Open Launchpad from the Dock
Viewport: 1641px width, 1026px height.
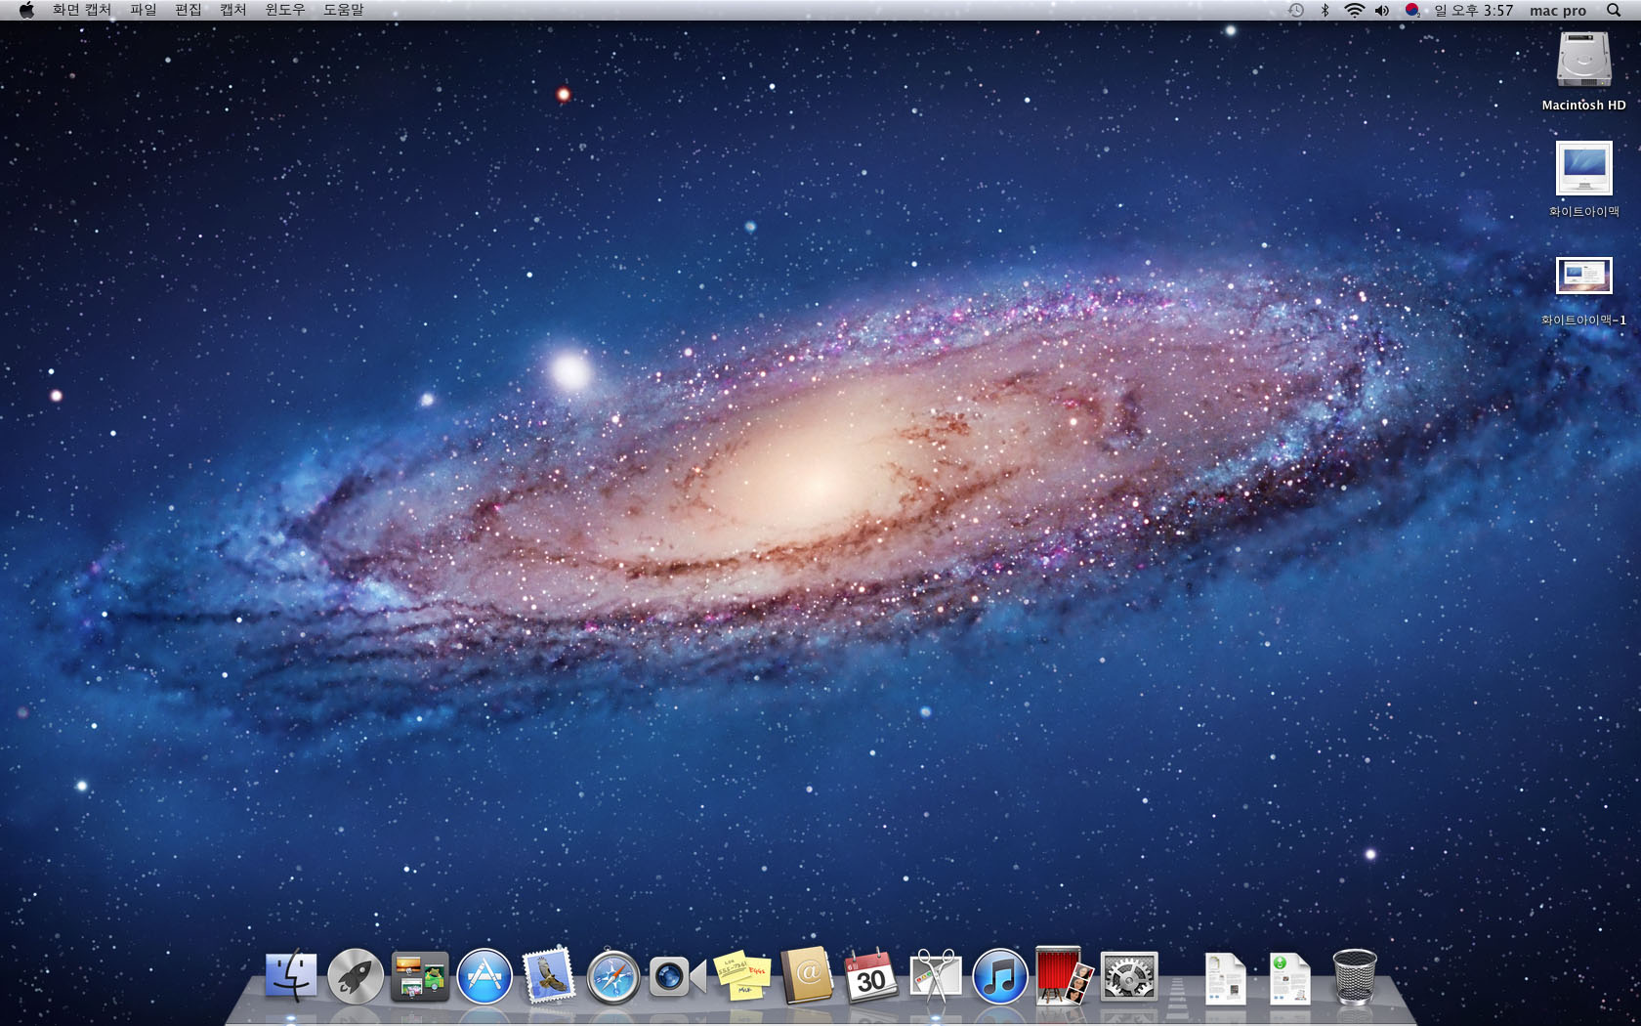(x=355, y=976)
